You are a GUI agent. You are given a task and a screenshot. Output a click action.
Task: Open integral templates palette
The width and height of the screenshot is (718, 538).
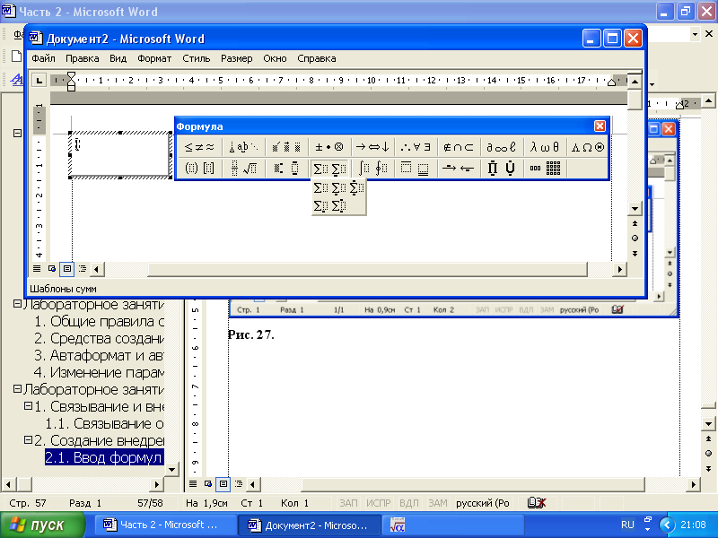click(372, 168)
